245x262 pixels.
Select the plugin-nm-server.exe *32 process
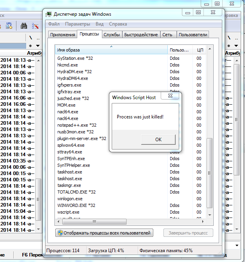coord(82,138)
